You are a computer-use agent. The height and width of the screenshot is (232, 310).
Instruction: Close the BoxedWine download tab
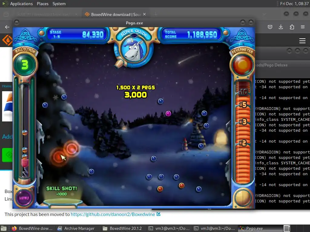tap(144, 14)
